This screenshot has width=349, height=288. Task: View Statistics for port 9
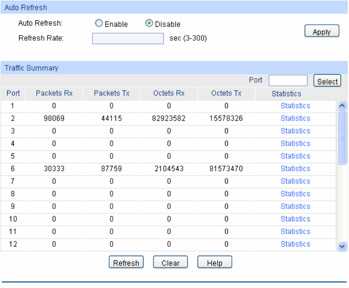click(x=295, y=207)
